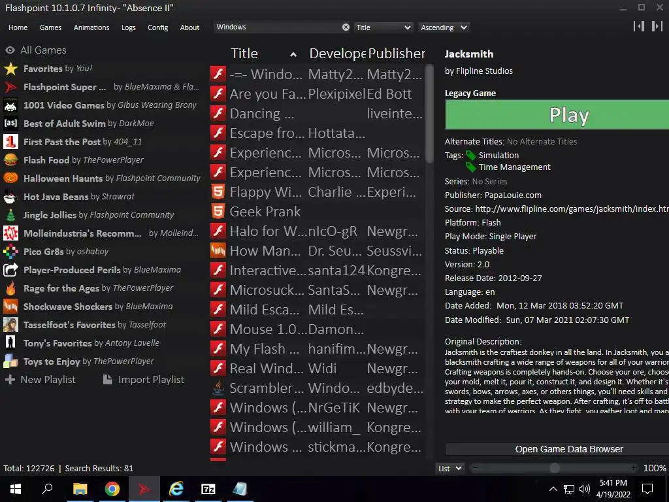The image size is (669, 502).
Task: Show hidden system tray icons chevron
Action: click(553, 489)
